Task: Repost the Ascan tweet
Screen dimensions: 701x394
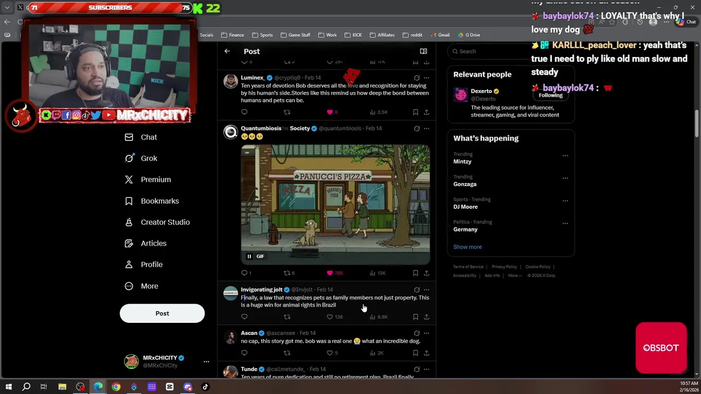Action: (286, 353)
